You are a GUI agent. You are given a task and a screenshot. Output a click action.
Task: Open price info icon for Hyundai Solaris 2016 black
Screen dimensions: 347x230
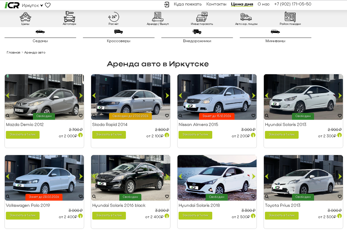167,216
